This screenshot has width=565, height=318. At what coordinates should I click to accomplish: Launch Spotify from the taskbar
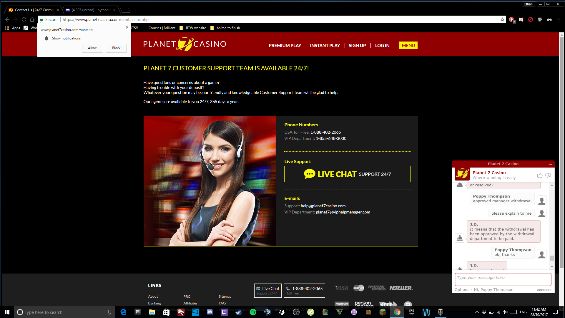tap(253, 312)
